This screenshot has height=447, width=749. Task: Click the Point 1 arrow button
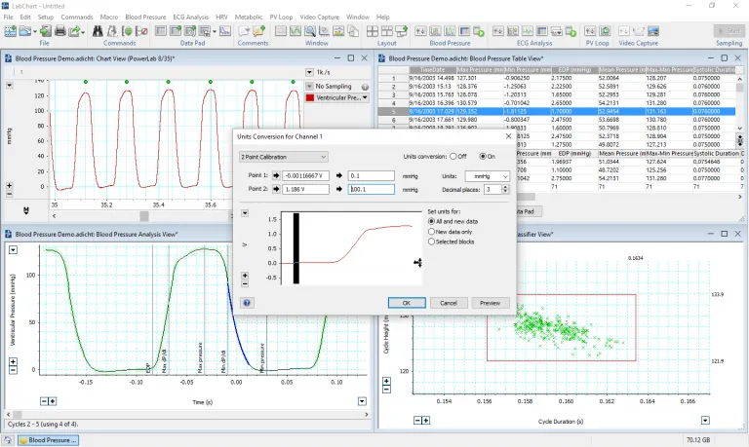[277, 175]
